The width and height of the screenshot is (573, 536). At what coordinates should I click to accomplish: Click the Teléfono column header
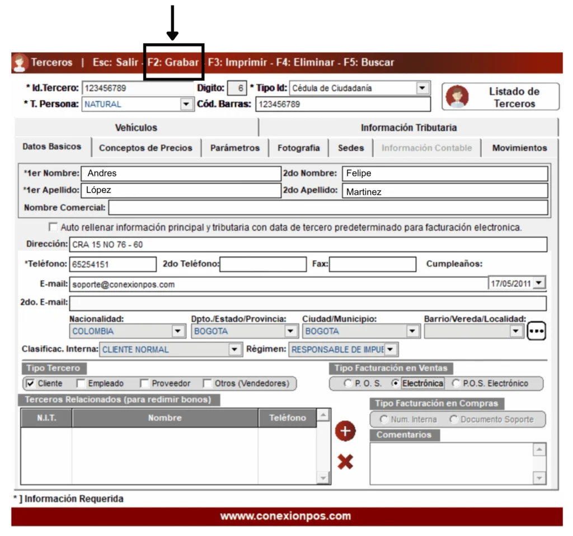[x=288, y=417]
